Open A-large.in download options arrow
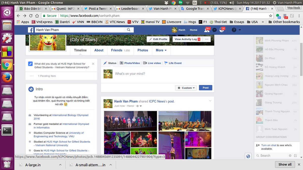This screenshot has width=303, height=170. click(60, 165)
